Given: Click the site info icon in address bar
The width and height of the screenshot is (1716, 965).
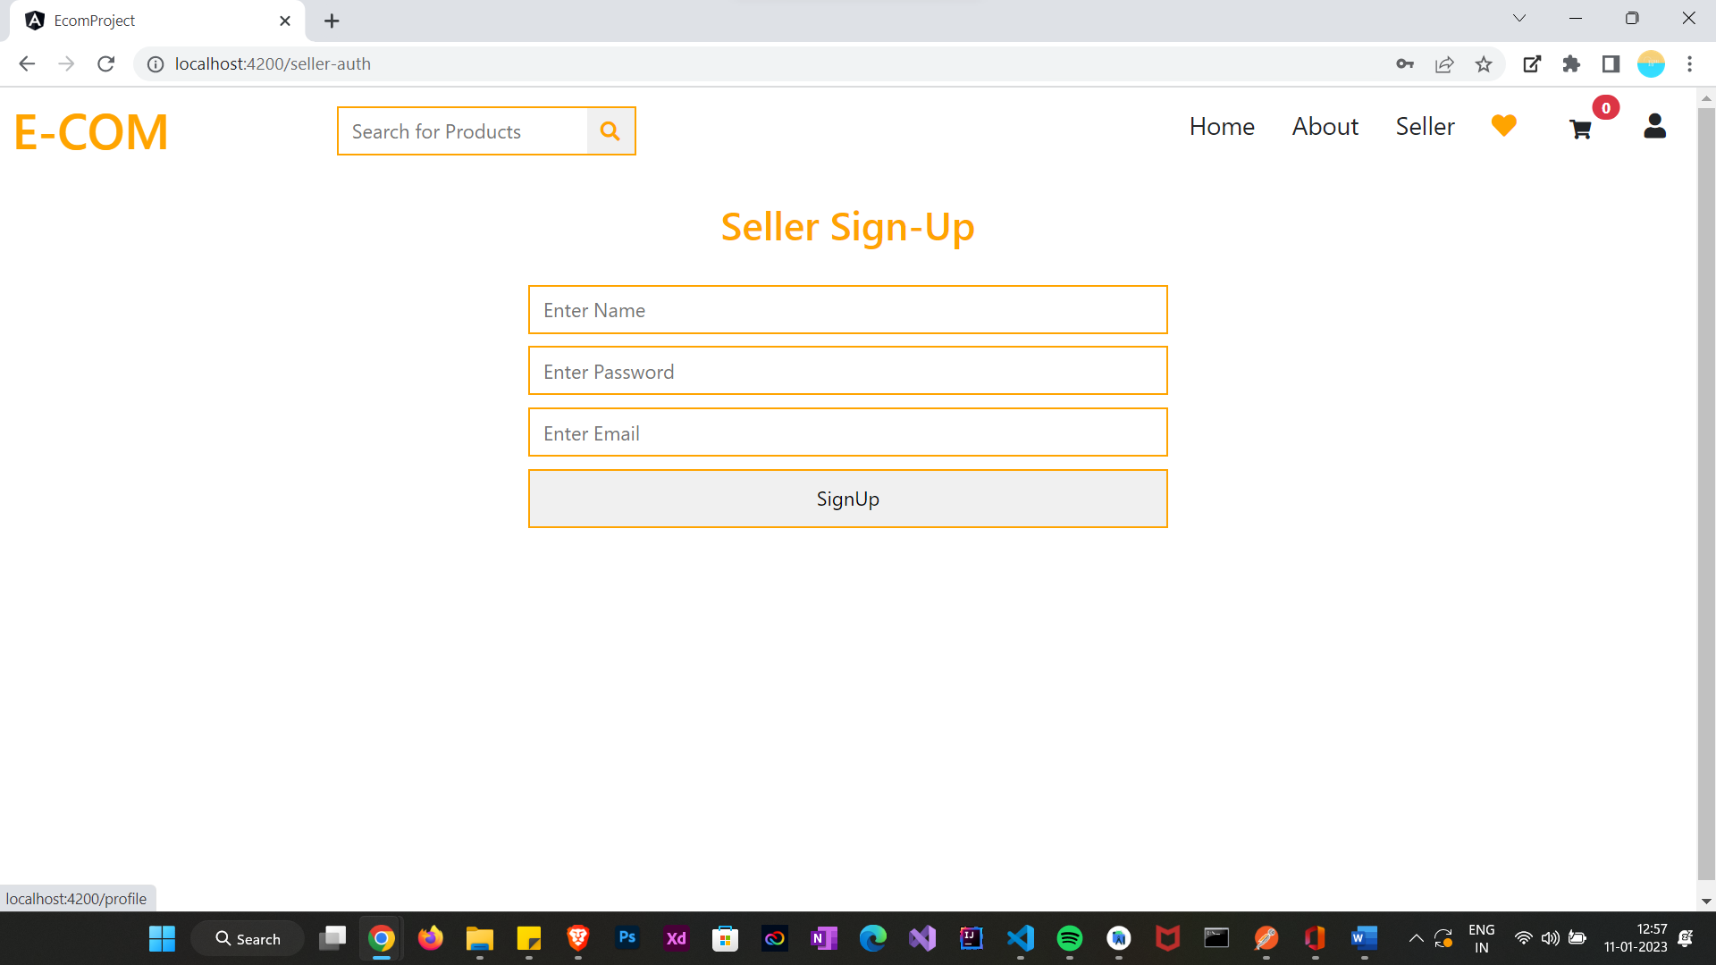Looking at the screenshot, I should tap(155, 63).
